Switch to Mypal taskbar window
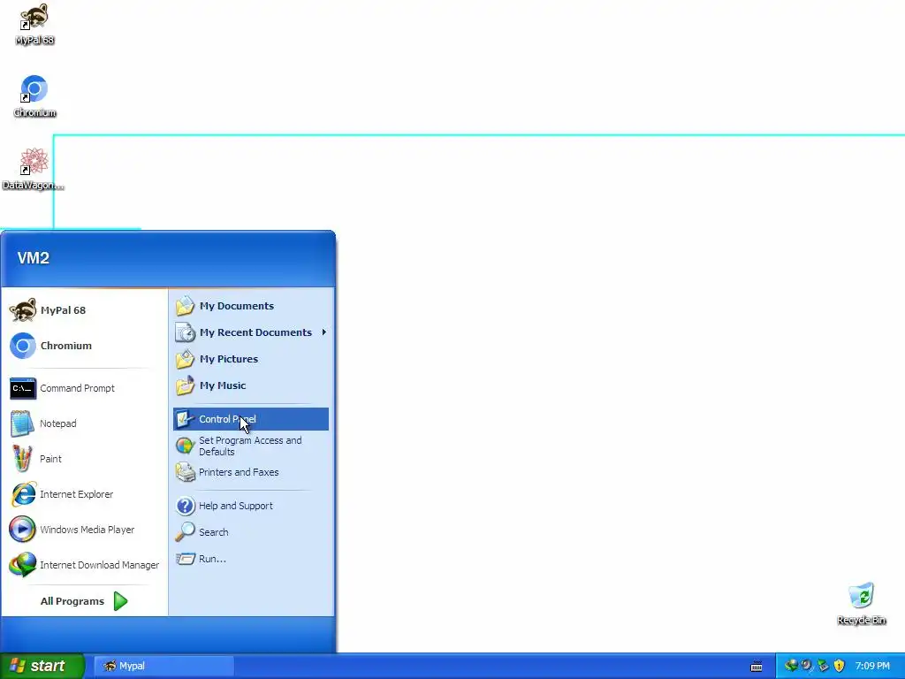Screen dimensions: 905x679 (164, 666)
